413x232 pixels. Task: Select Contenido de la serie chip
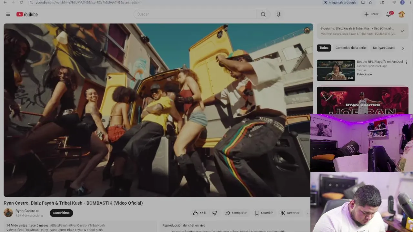click(350, 48)
